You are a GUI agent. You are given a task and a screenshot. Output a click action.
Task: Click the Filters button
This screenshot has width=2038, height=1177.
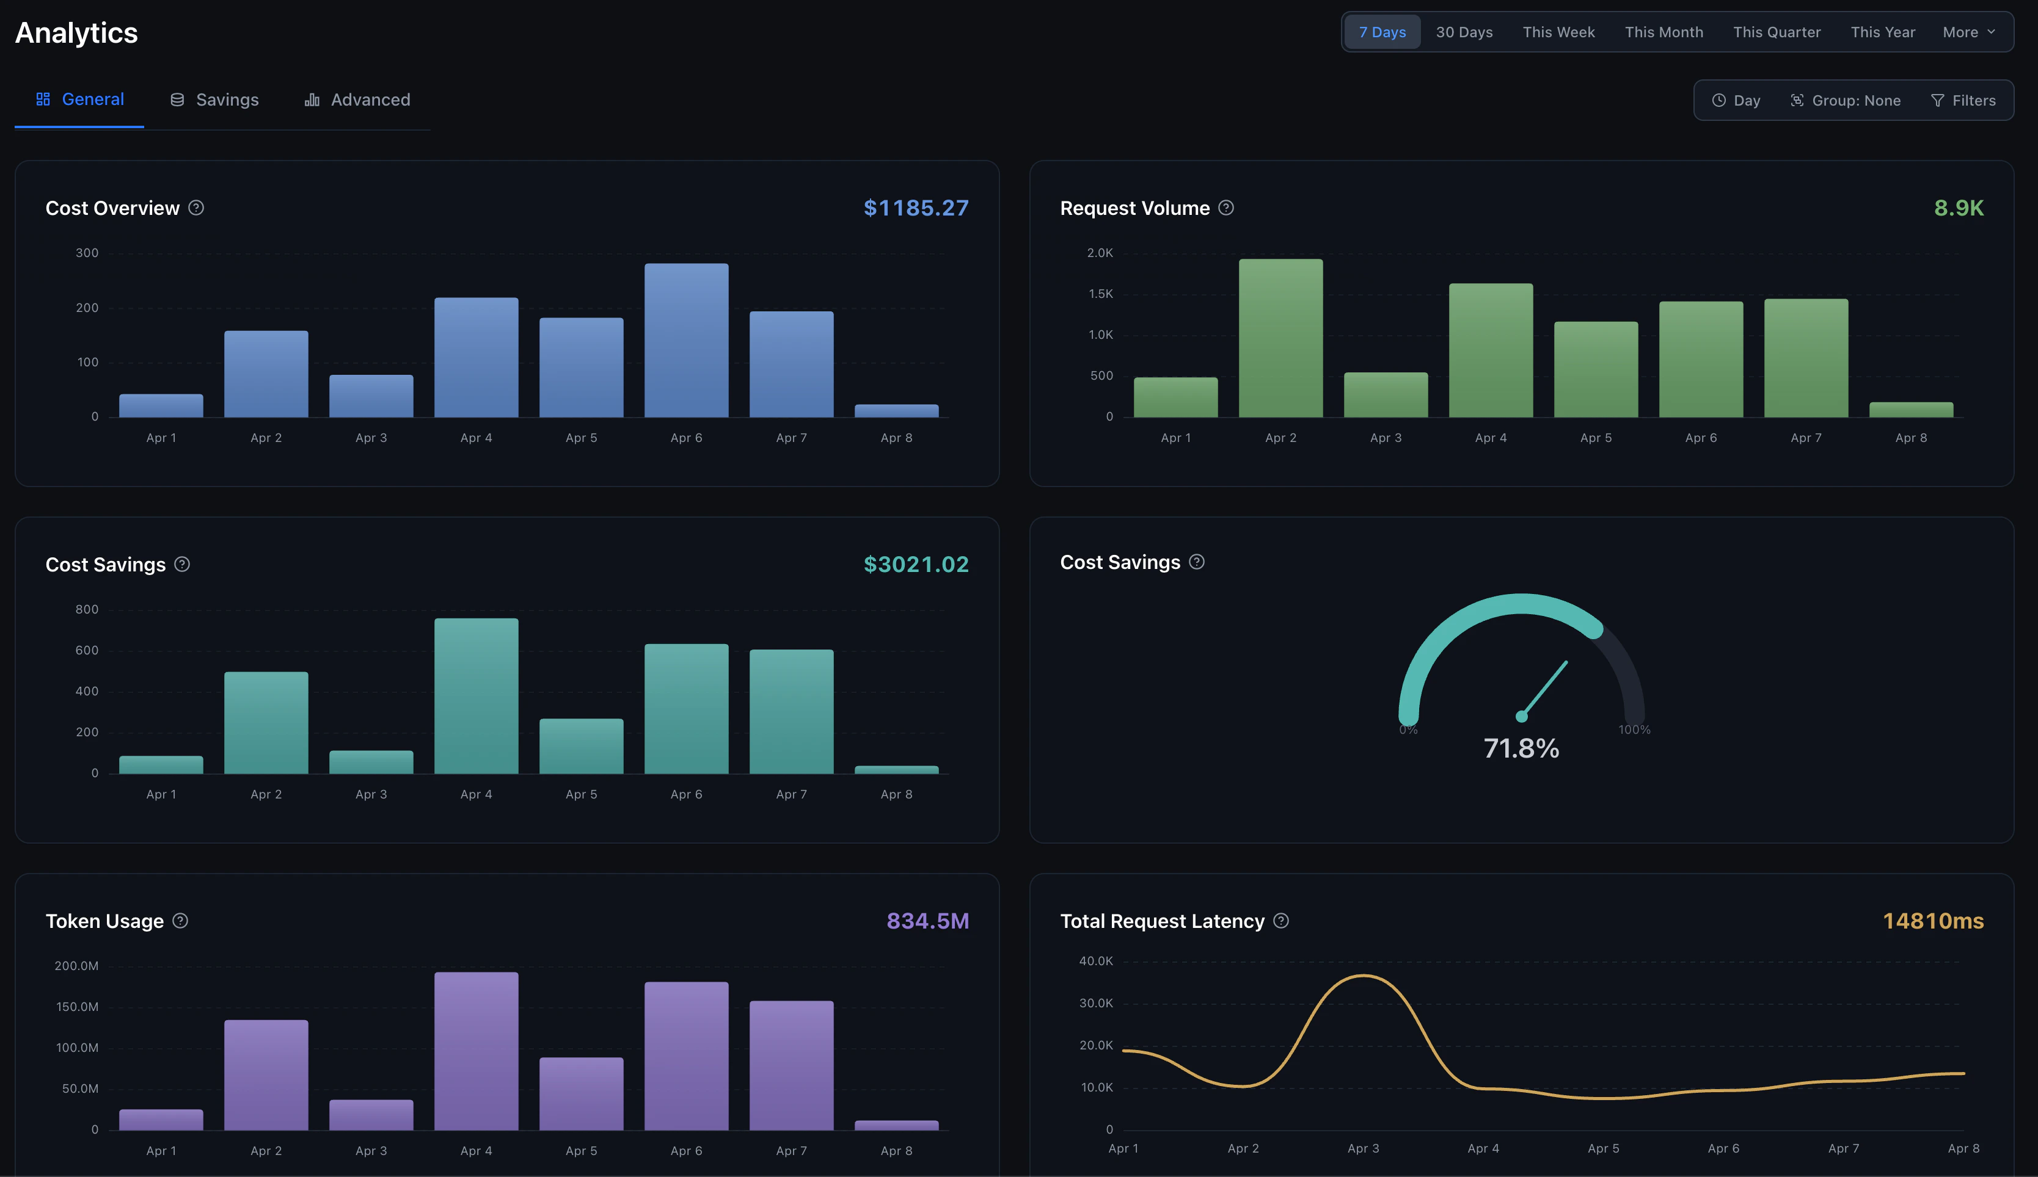pos(1965,100)
